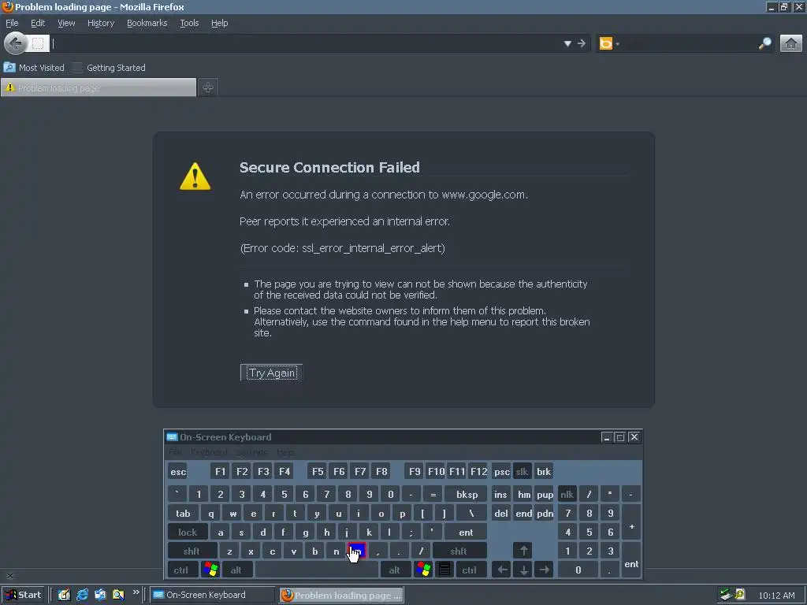Screen dimensions: 807x605
Task: Toggle the nlk num lock key
Action: click(x=567, y=495)
